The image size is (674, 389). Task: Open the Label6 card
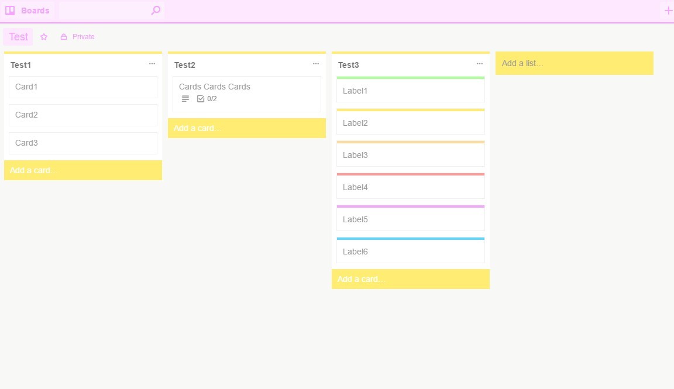[411, 250]
